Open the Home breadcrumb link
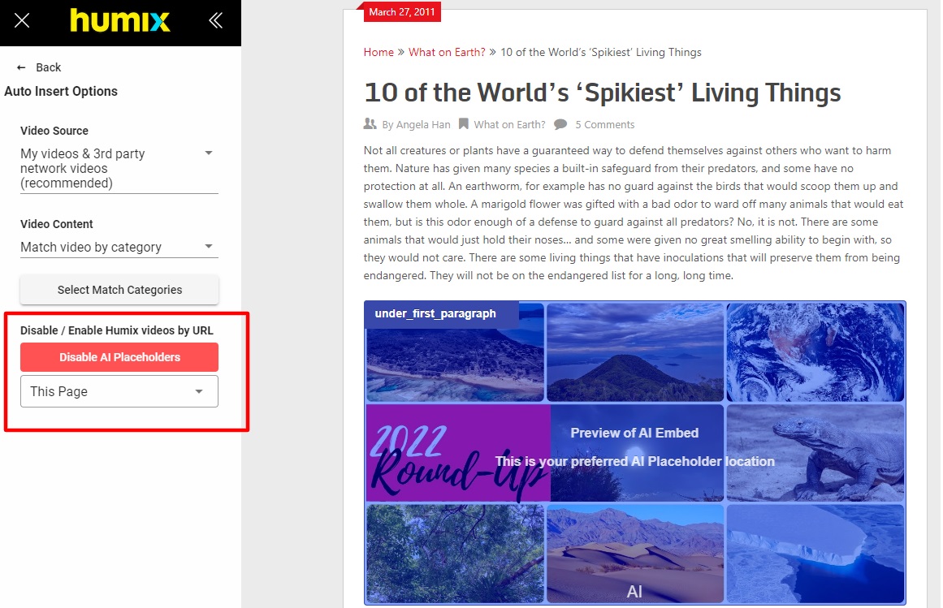The image size is (943, 608). point(378,52)
